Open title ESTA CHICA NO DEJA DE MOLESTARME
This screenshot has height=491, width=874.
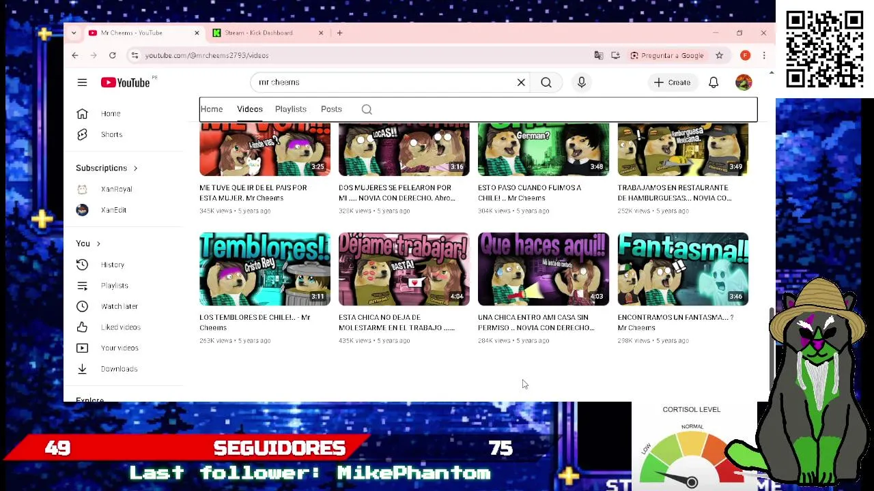pos(397,323)
